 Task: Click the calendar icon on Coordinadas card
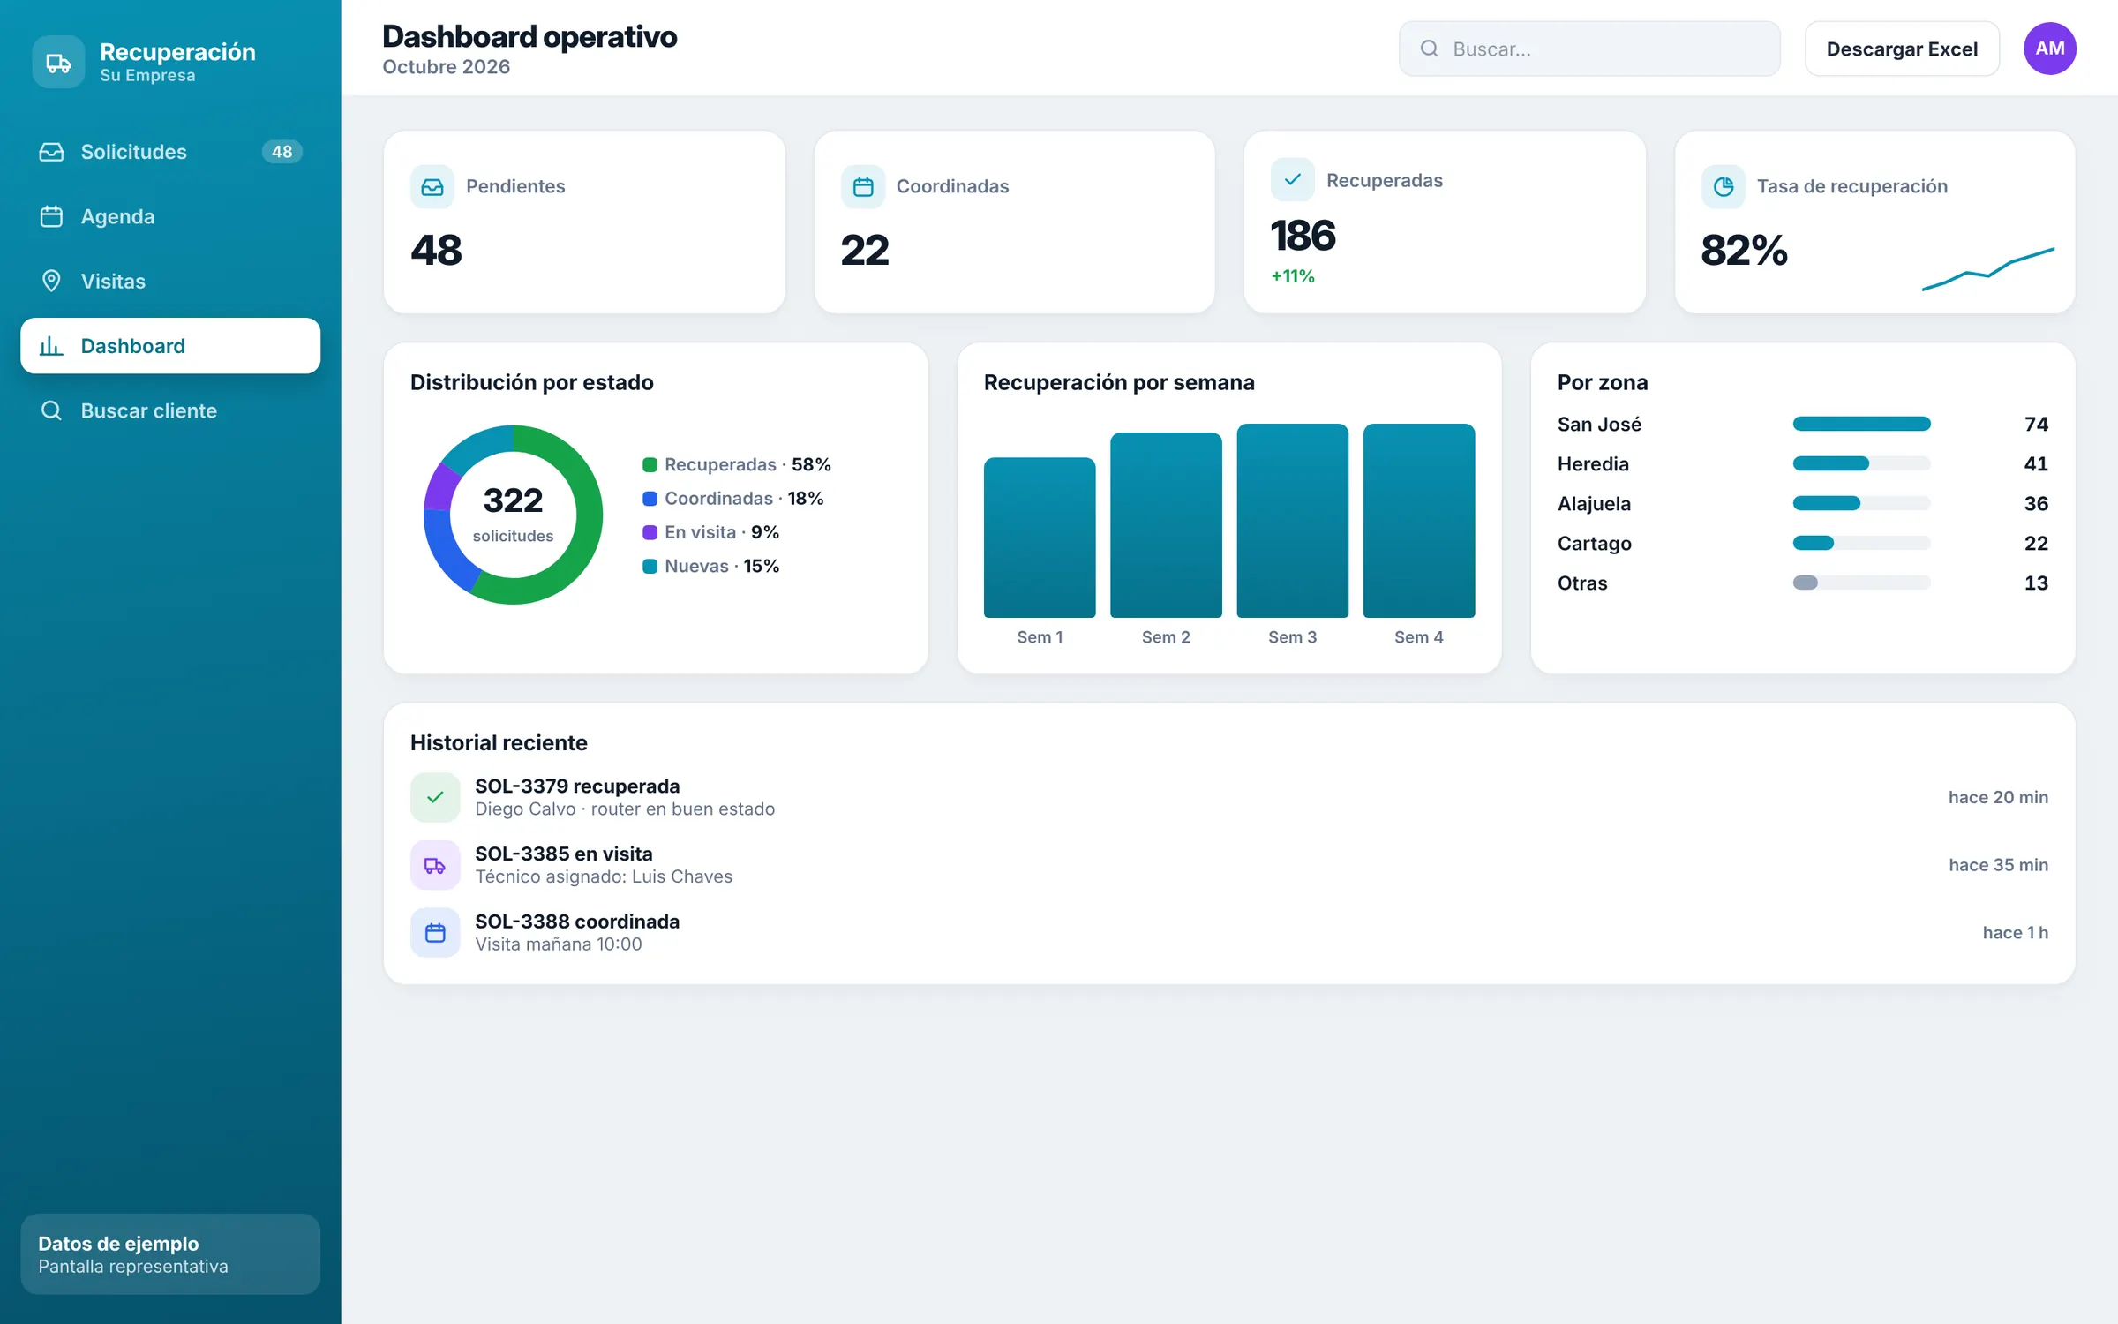click(863, 186)
